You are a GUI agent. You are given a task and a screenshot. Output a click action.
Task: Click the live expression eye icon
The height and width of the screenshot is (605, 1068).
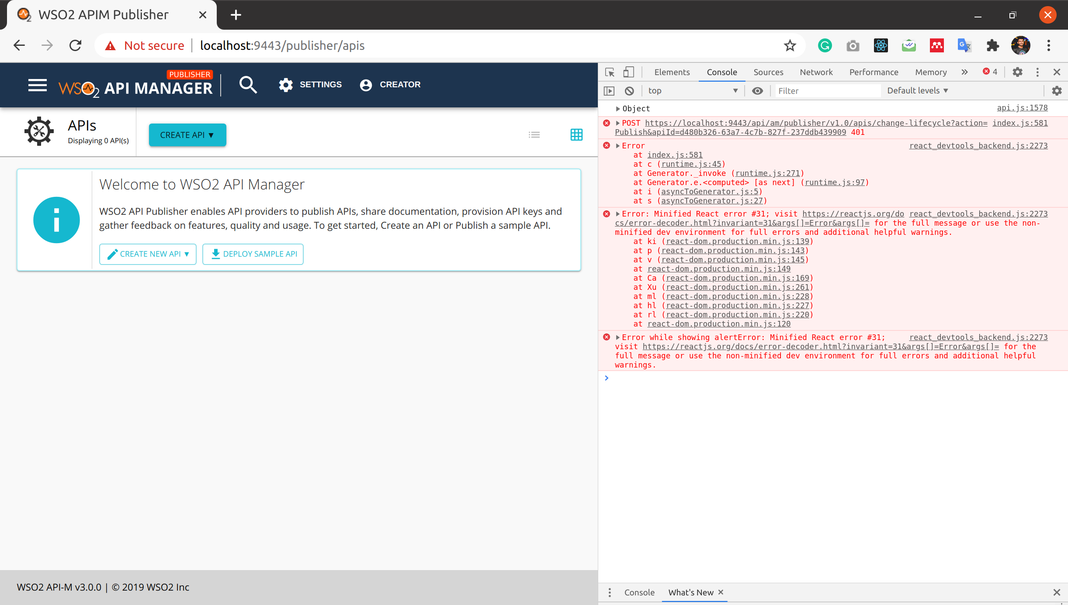[x=757, y=91]
